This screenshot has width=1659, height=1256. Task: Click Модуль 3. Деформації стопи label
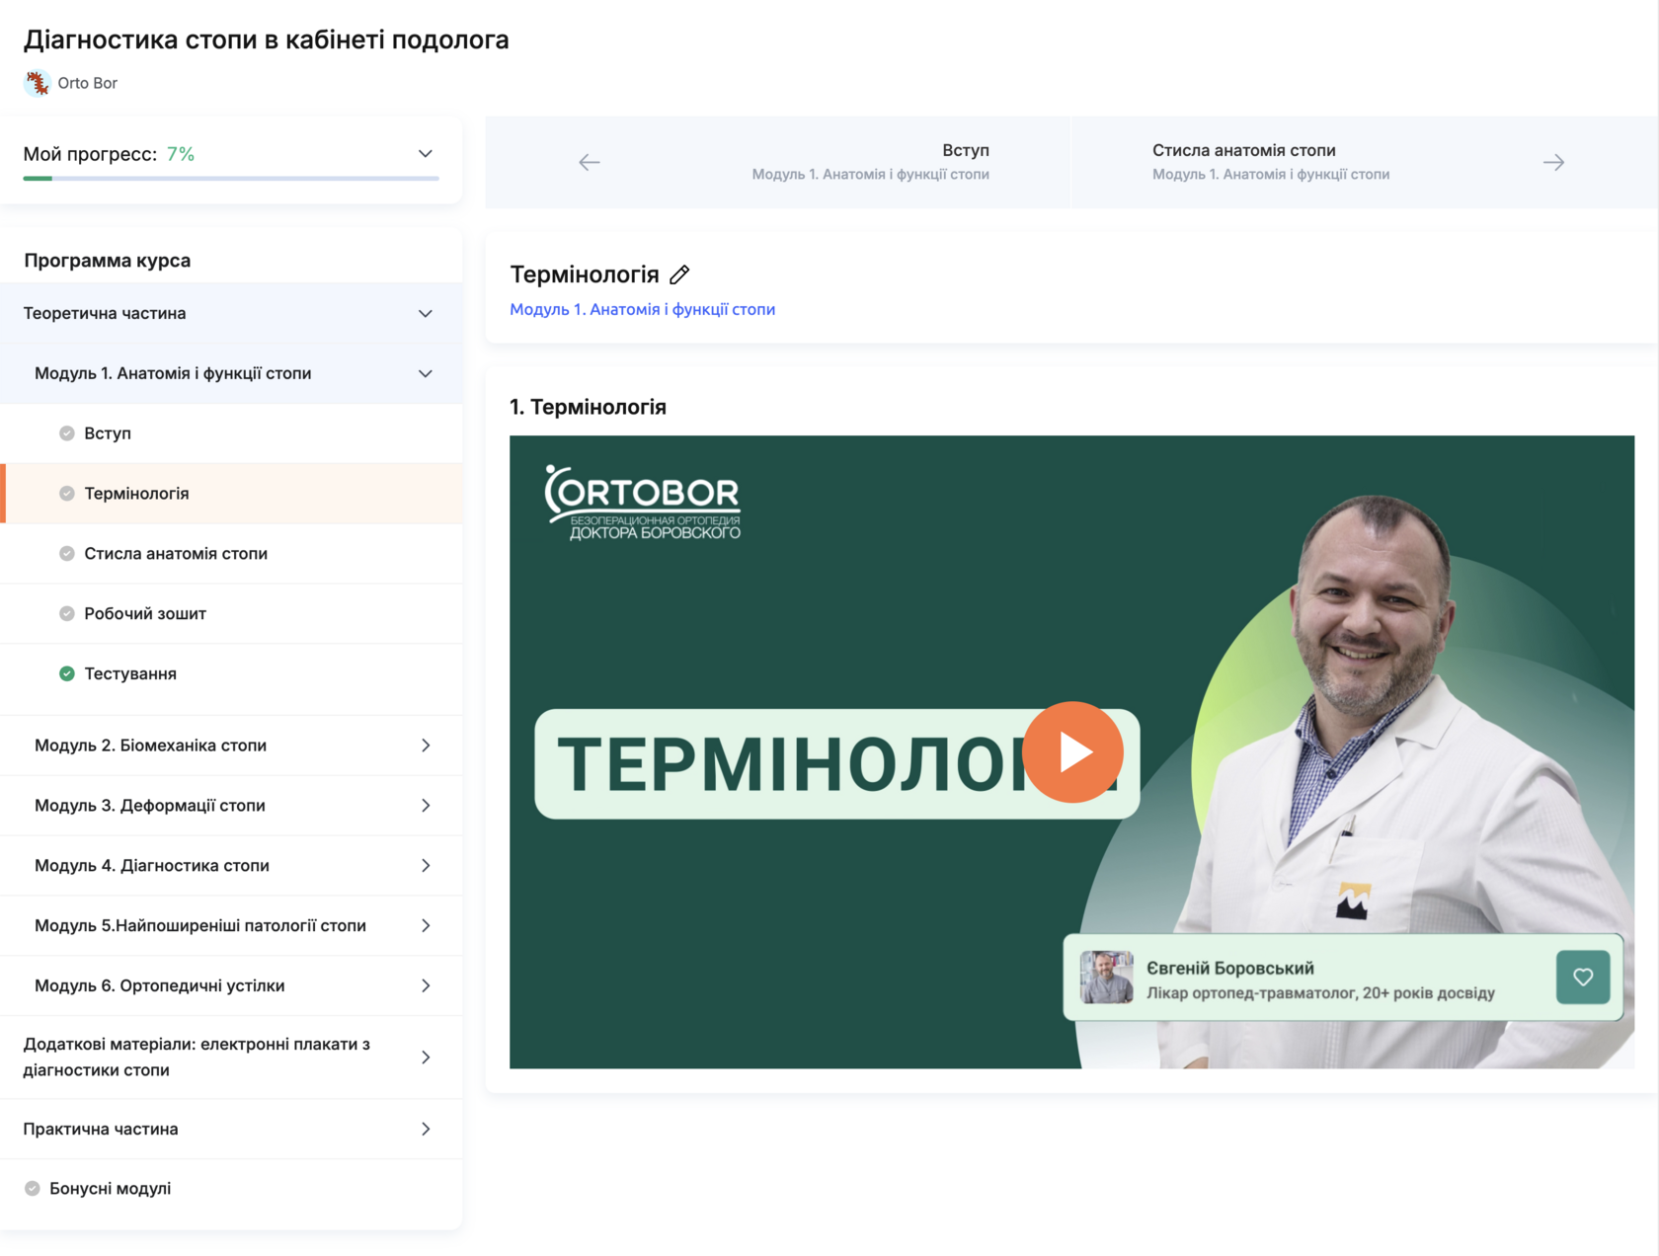pos(150,806)
